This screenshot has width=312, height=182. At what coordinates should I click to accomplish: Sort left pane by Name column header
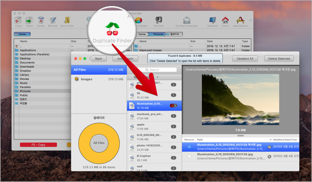23,42
